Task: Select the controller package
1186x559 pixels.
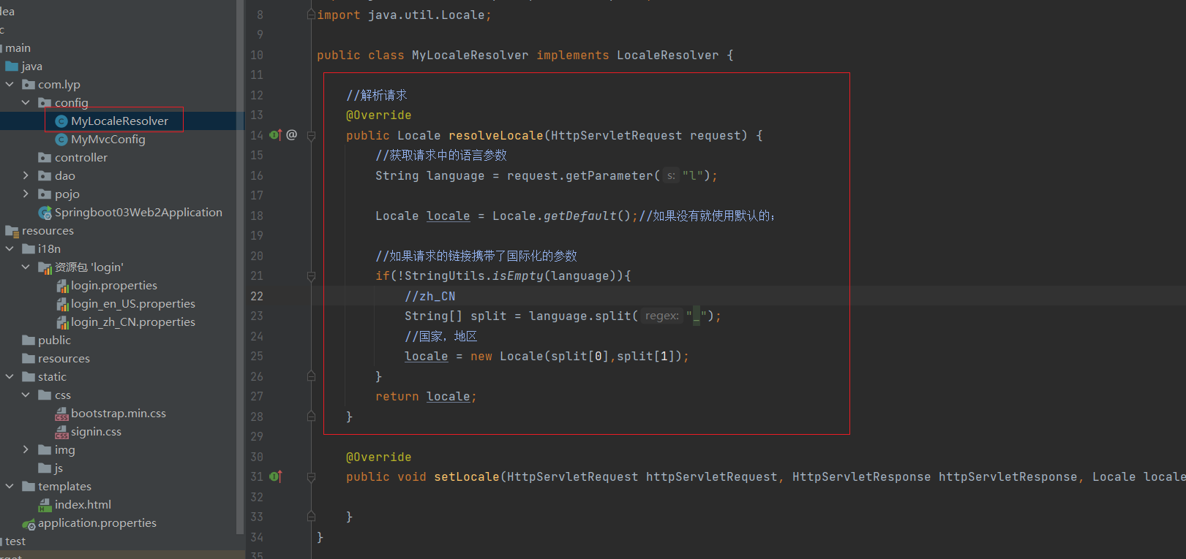Action: [80, 158]
